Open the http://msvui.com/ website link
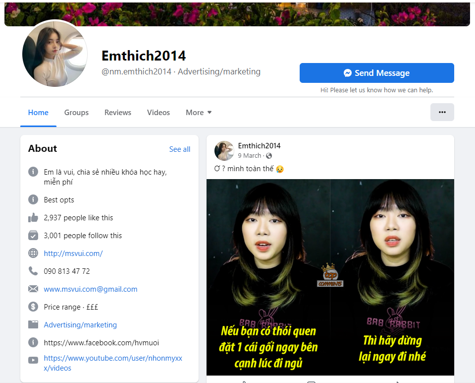The width and height of the screenshot is (475, 383). pos(73,254)
